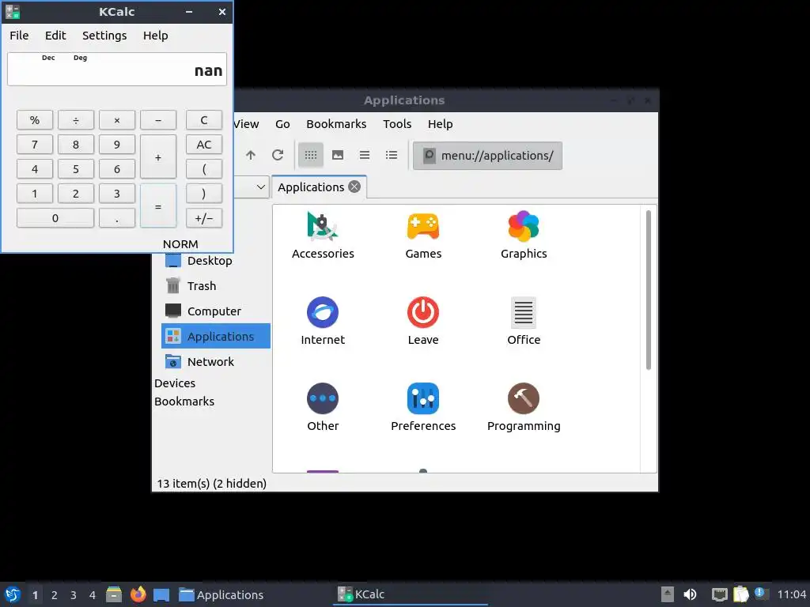Expand the Devices sidebar section
This screenshot has height=607, width=810.
click(x=175, y=383)
